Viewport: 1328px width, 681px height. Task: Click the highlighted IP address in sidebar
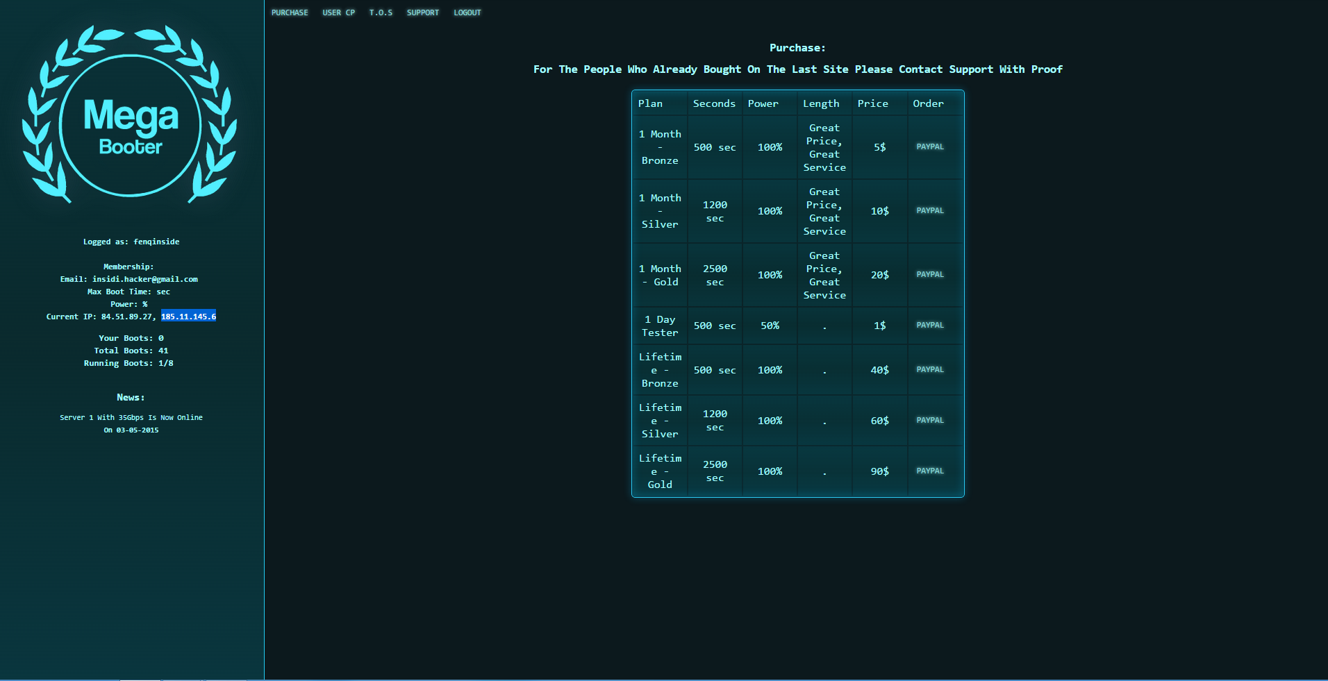(188, 317)
